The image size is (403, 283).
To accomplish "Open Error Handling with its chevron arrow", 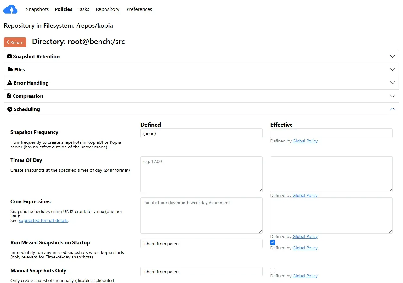I will tap(392, 83).
